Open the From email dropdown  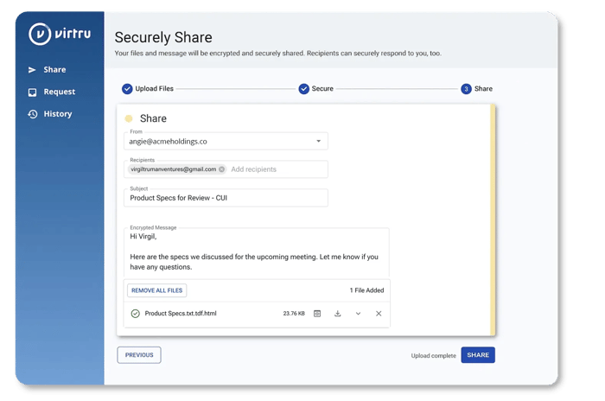click(318, 141)
